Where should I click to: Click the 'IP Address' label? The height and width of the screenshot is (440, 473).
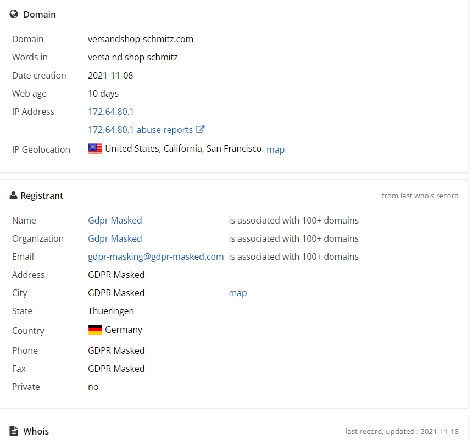click(33, 112)
